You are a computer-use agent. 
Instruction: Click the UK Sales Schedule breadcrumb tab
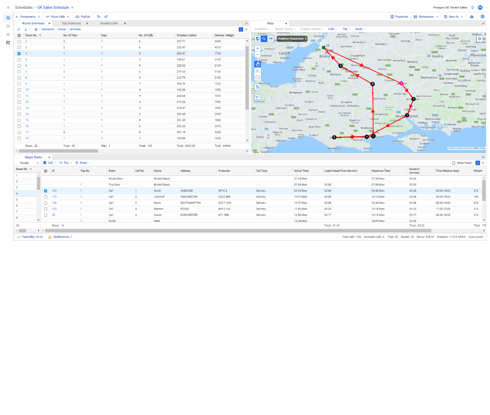tap(53, 7)
